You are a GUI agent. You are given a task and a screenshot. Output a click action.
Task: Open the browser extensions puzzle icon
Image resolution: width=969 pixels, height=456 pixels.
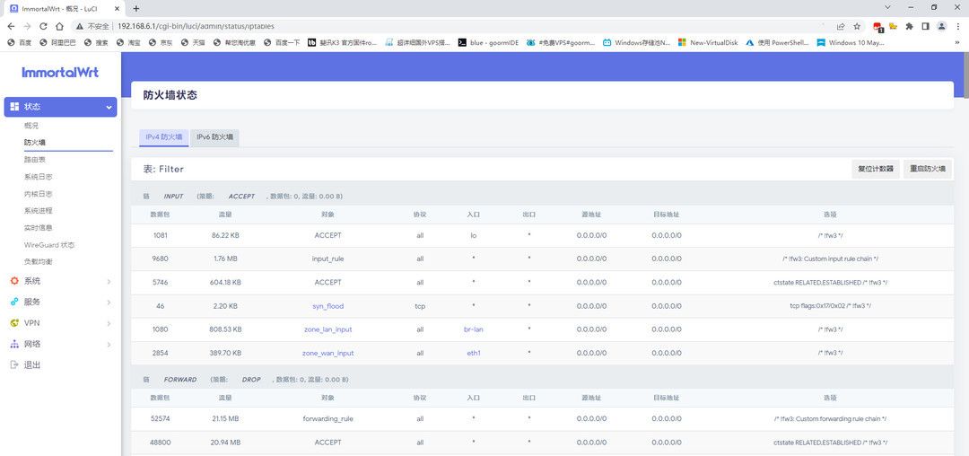(x=909, y=26)
